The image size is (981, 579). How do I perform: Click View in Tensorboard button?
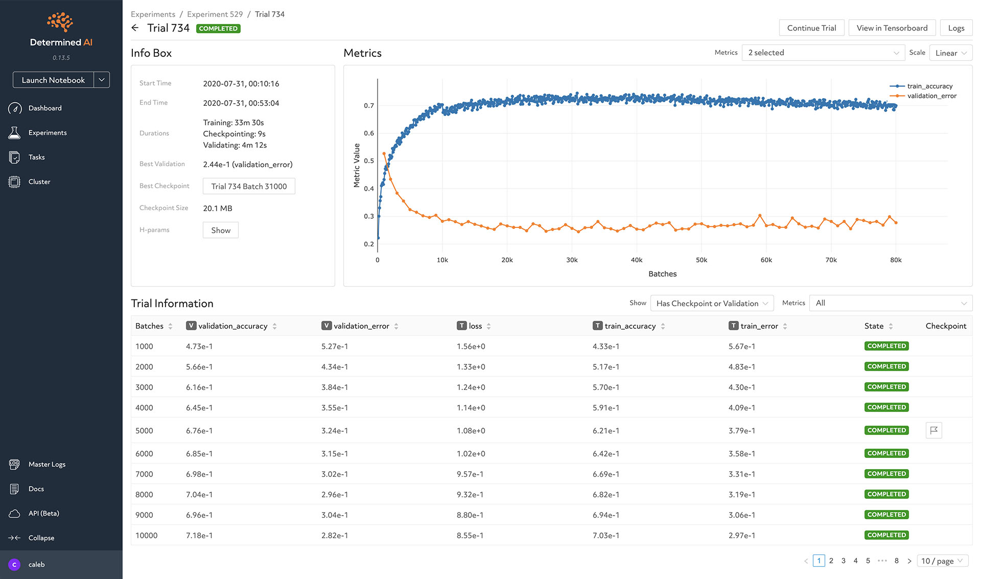point(891,28)
